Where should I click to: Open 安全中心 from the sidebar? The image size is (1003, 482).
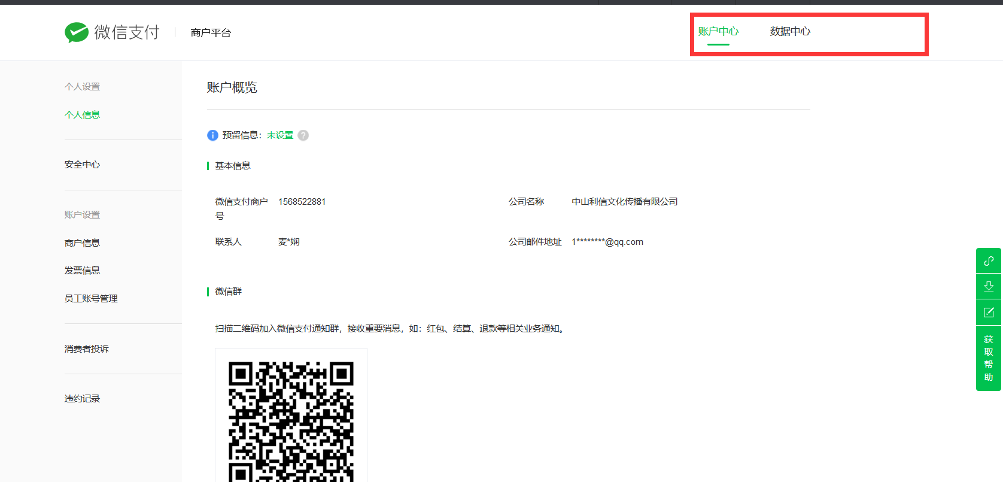click(x=83, y=164)
